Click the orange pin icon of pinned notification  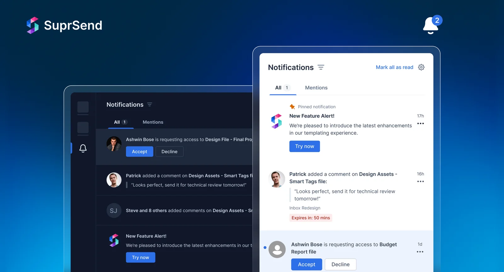(292, 107)
